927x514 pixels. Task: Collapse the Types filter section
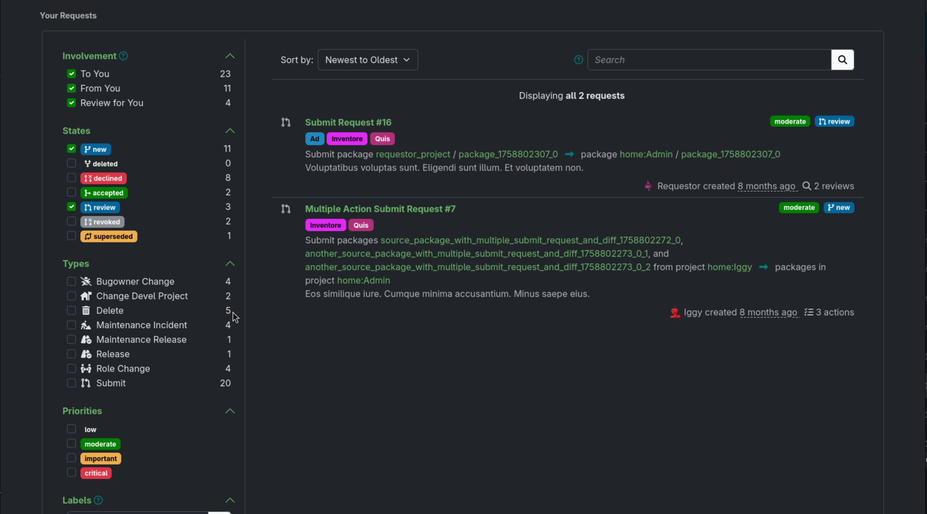230,263
